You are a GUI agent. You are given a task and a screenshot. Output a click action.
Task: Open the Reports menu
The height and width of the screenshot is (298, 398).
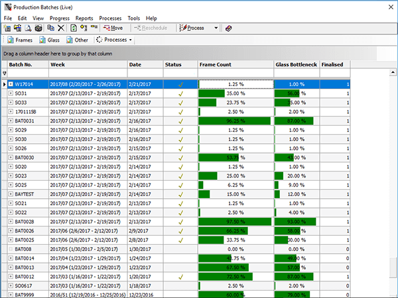pyautogui.click(x=84, y=18)
